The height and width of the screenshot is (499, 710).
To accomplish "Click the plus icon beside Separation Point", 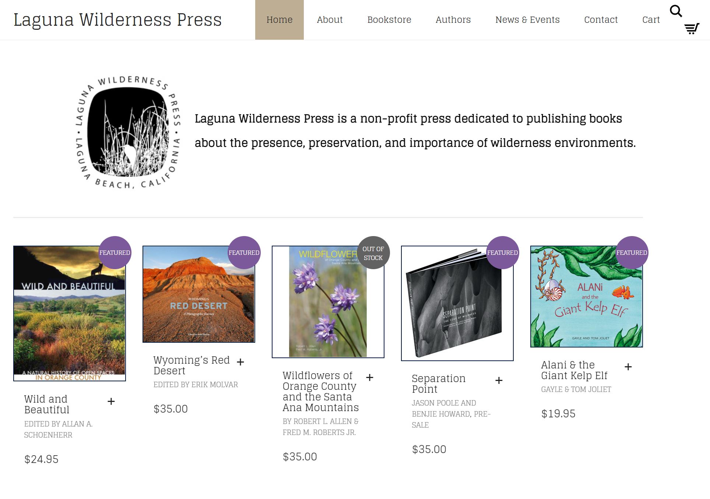I will click(499, 381).
